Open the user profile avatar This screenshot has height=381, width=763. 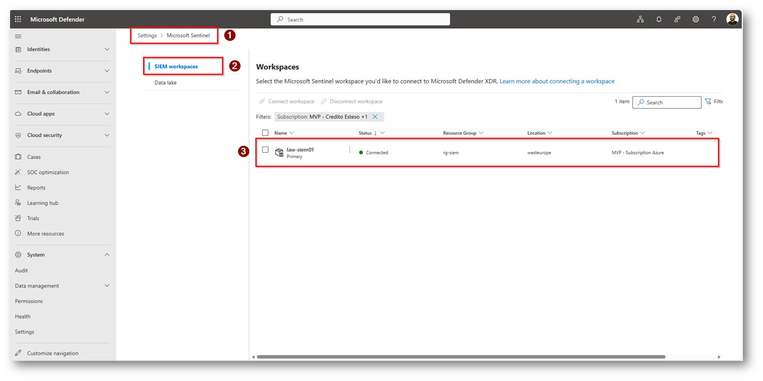coord(732,19)
